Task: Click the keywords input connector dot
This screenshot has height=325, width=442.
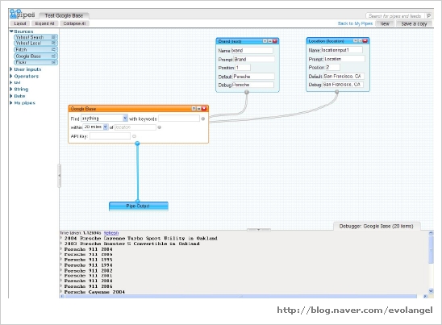Action: (203, 119)
